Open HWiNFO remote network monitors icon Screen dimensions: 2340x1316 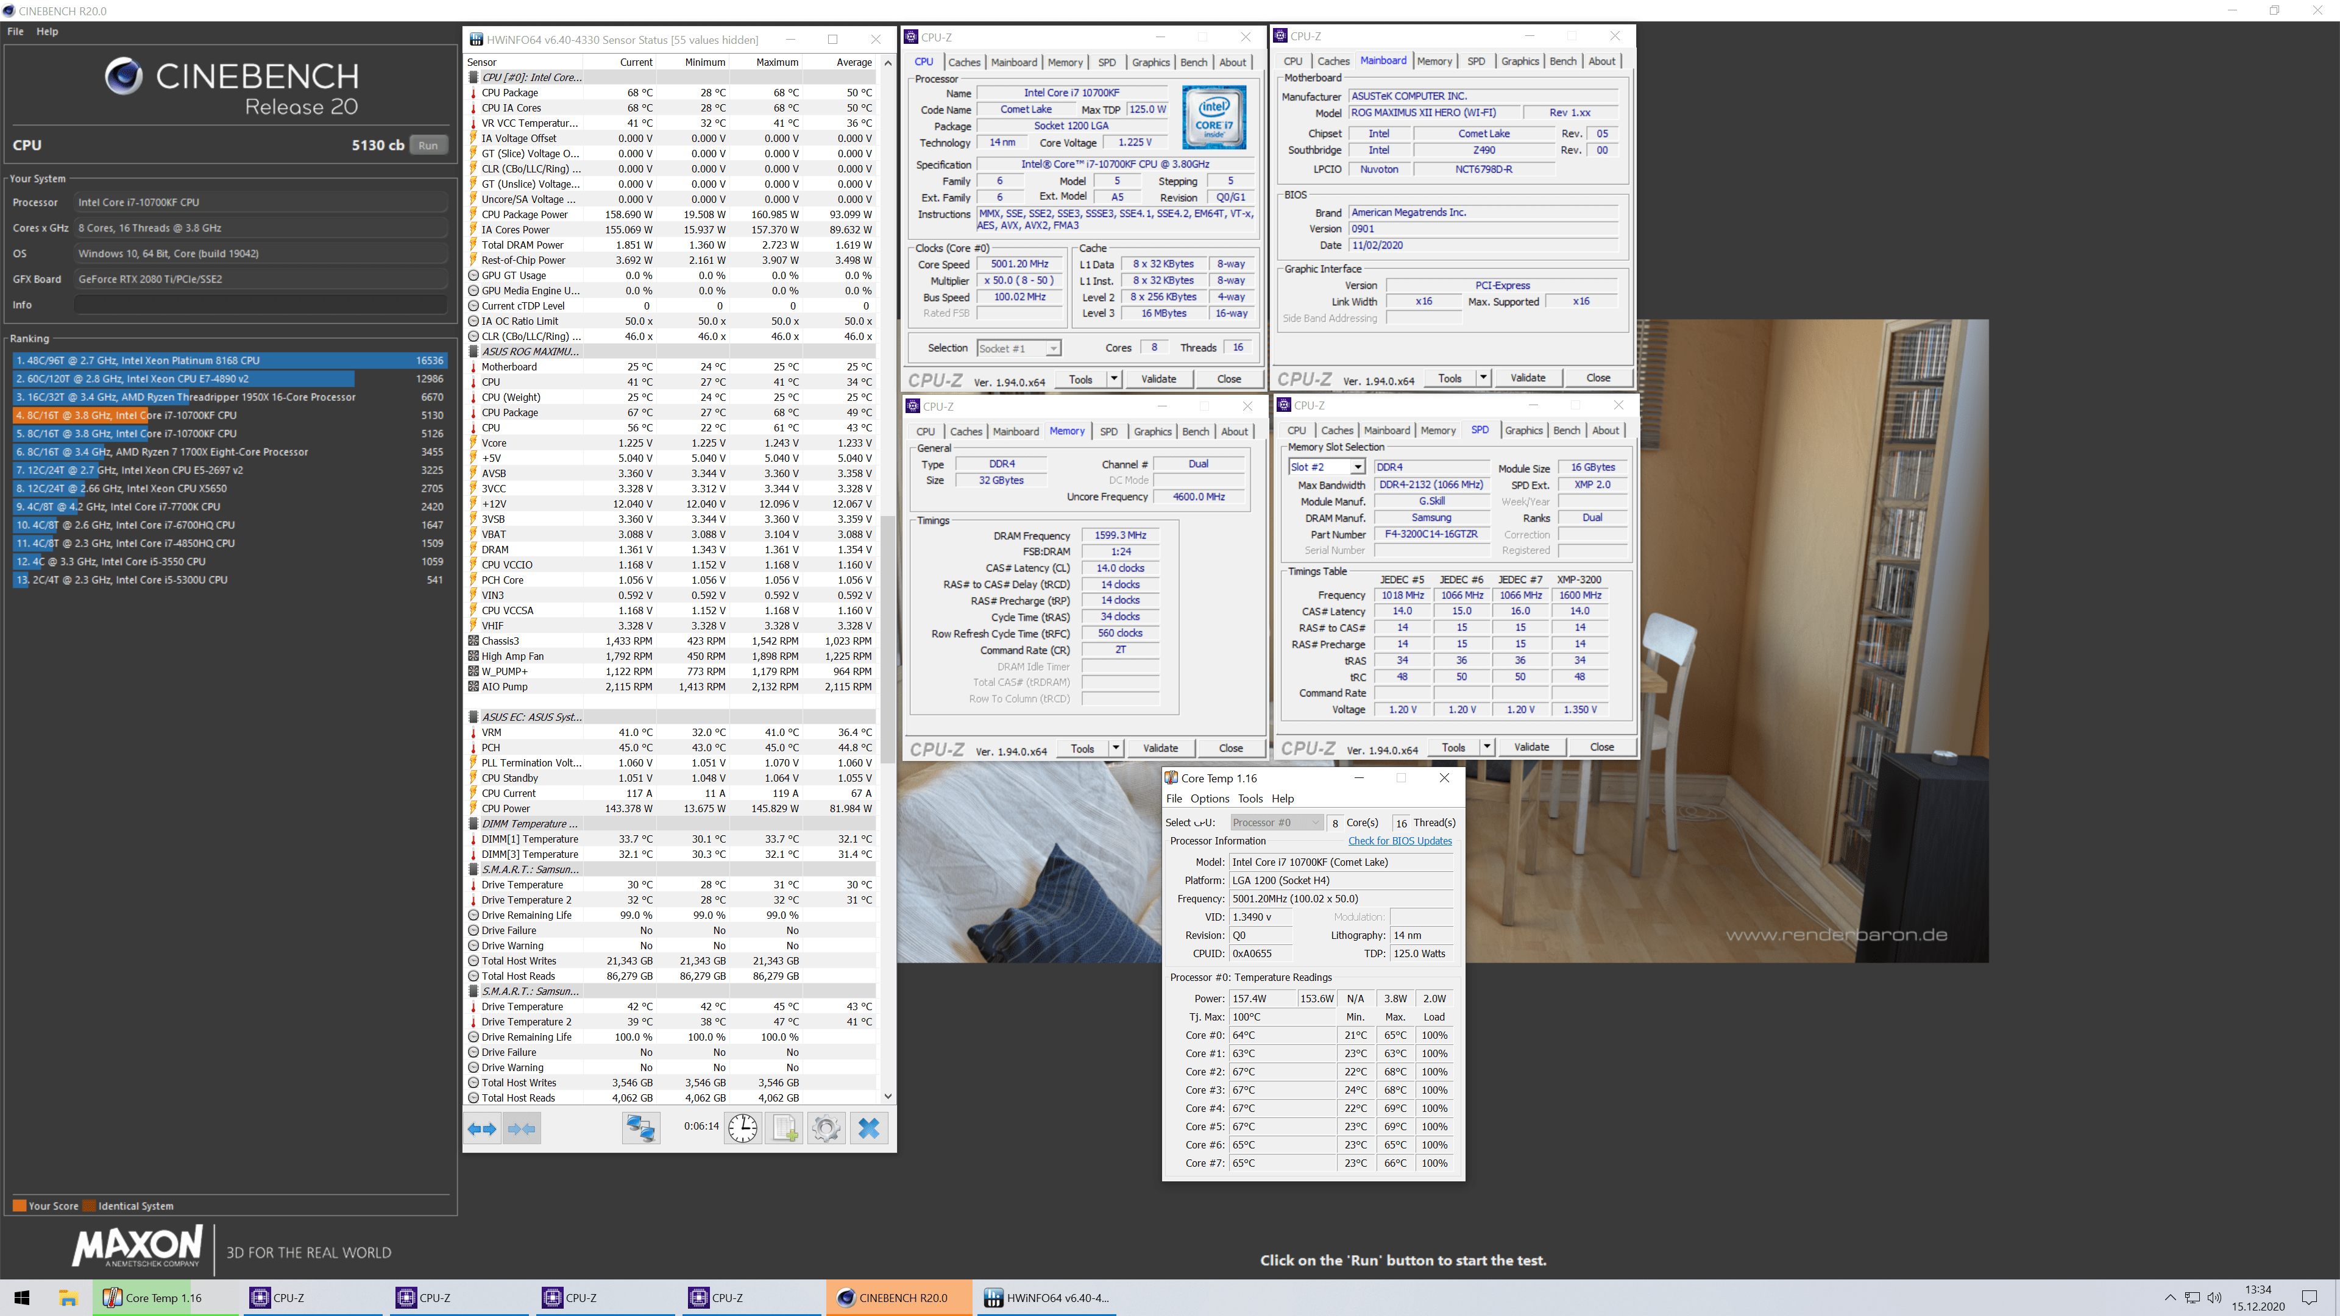(640, 1129)
